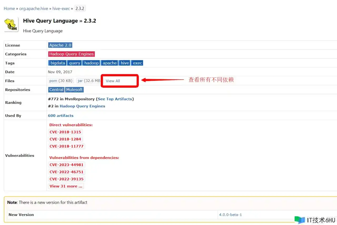Open CVE-2018-1284 vulnerability
The height and width of the screenshot is (225, 337).
click(65, 139)
